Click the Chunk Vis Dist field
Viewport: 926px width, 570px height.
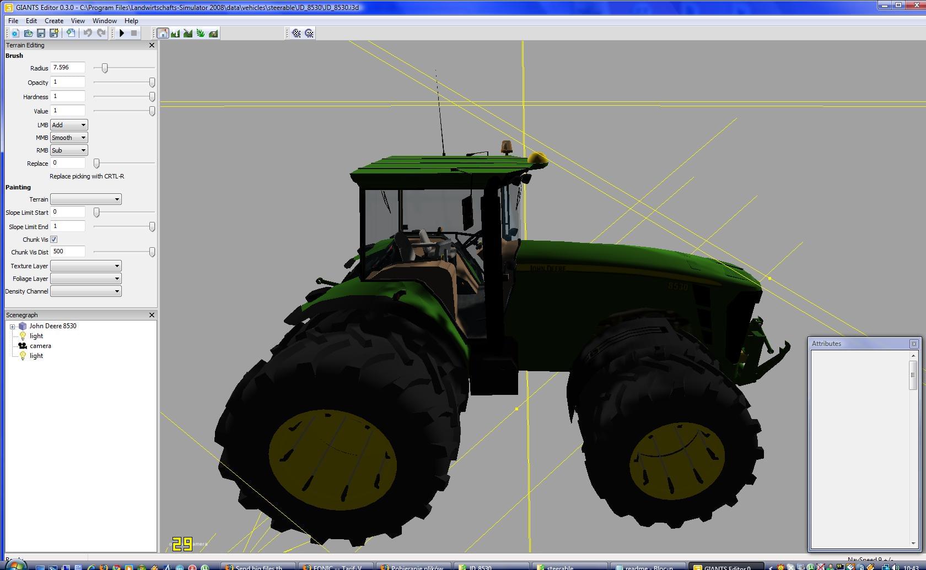pyautogui.click(x=68, y=252)
